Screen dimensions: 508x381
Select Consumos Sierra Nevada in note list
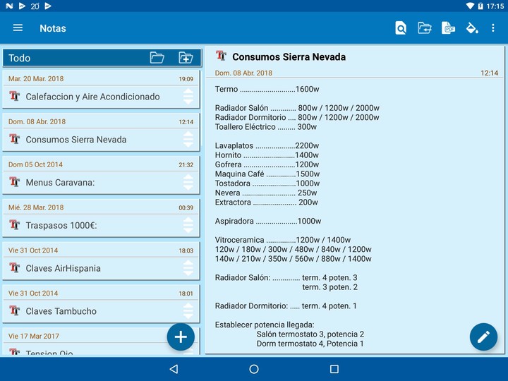pos(101,133)
